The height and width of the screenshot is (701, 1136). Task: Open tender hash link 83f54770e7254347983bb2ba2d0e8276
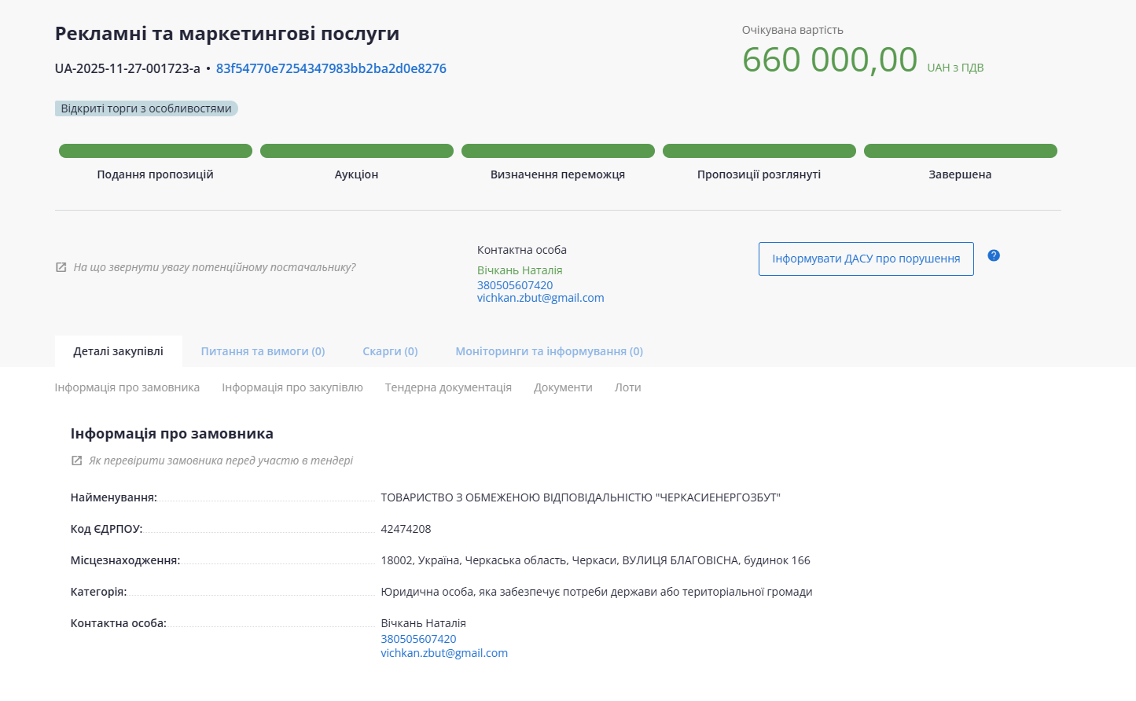click(x=331, y=68)
